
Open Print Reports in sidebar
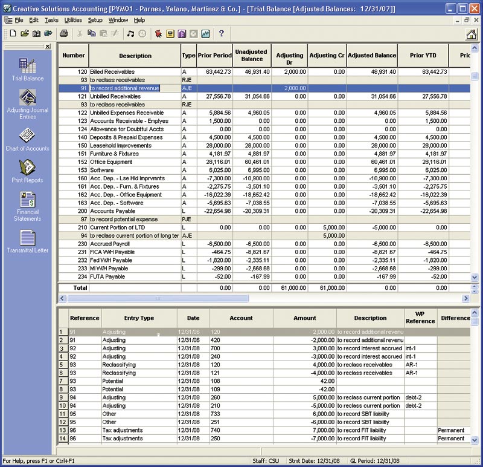tap(27, 171)
